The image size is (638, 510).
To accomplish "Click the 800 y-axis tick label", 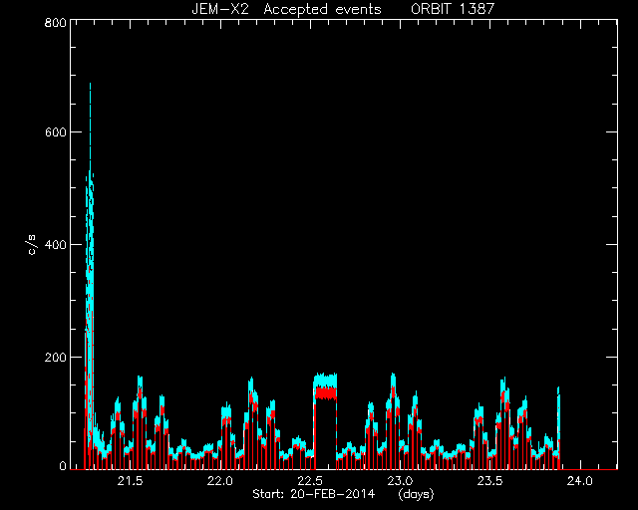I will 56,22.
